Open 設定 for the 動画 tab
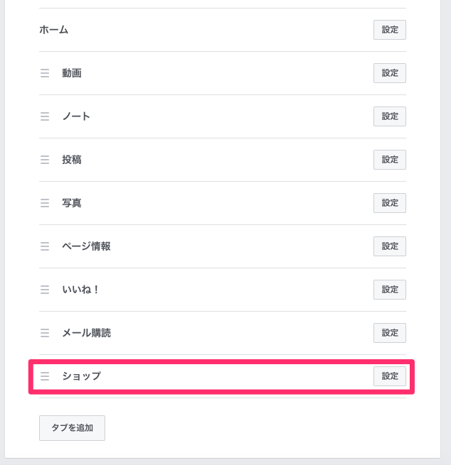451x465 pixels. click(389, 73)
